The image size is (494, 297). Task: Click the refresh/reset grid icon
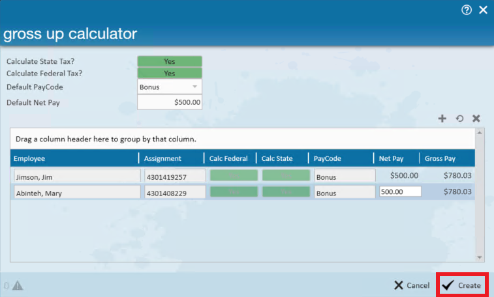(459, 118)
